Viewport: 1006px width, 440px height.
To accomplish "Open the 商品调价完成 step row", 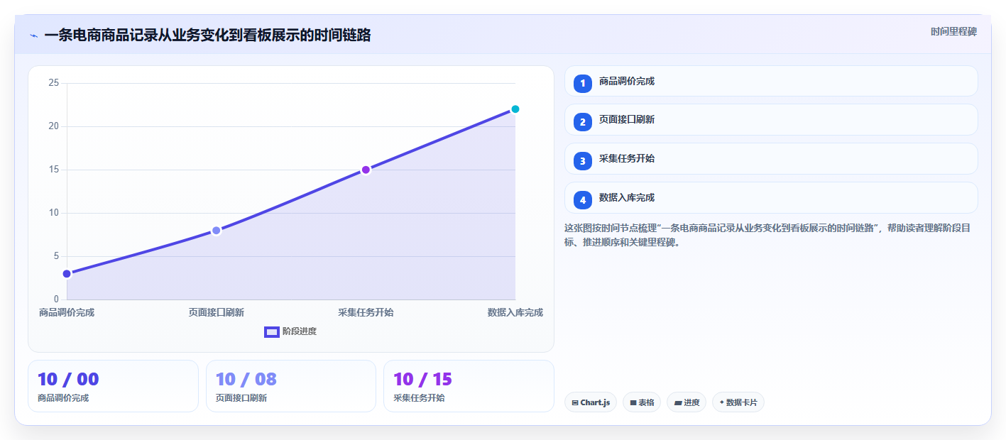I will click(x=771, y=81).
